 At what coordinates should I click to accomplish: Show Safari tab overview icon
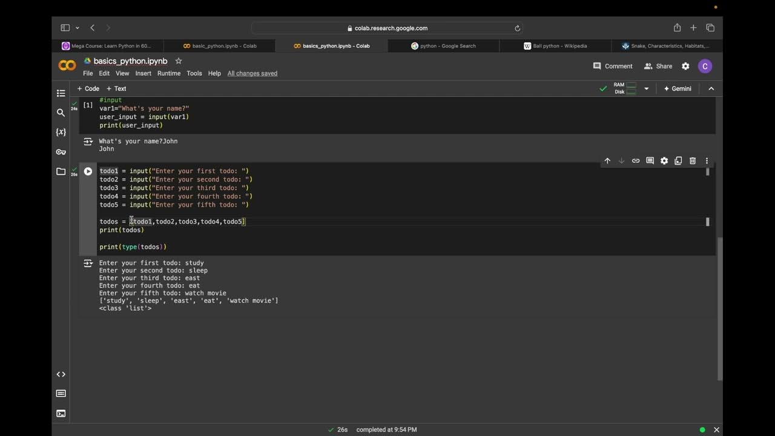pos(710,28)
